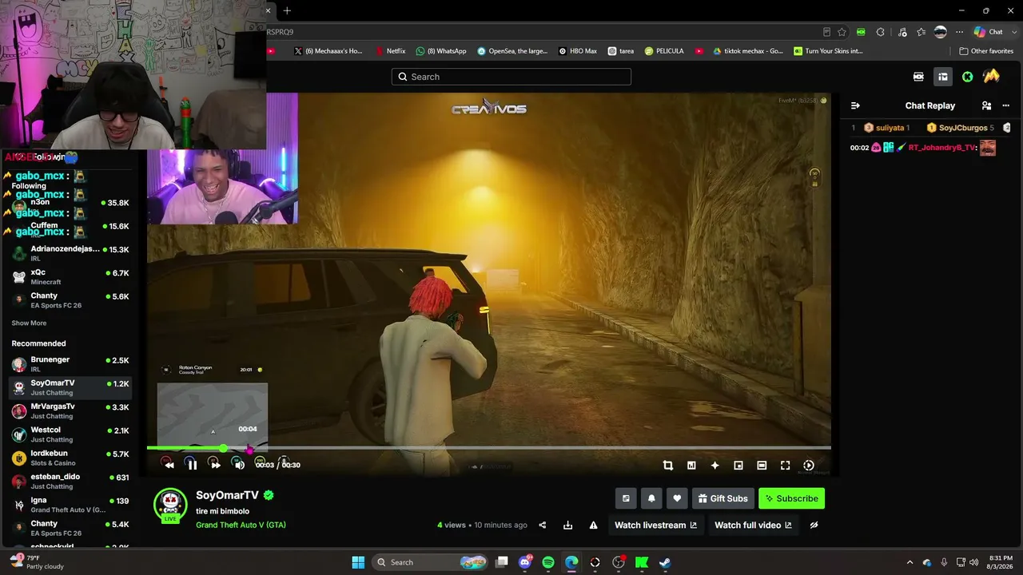Screen dimensions: 1023x575
Task: Enter fullscreen video mode
Action: (786, 466)
